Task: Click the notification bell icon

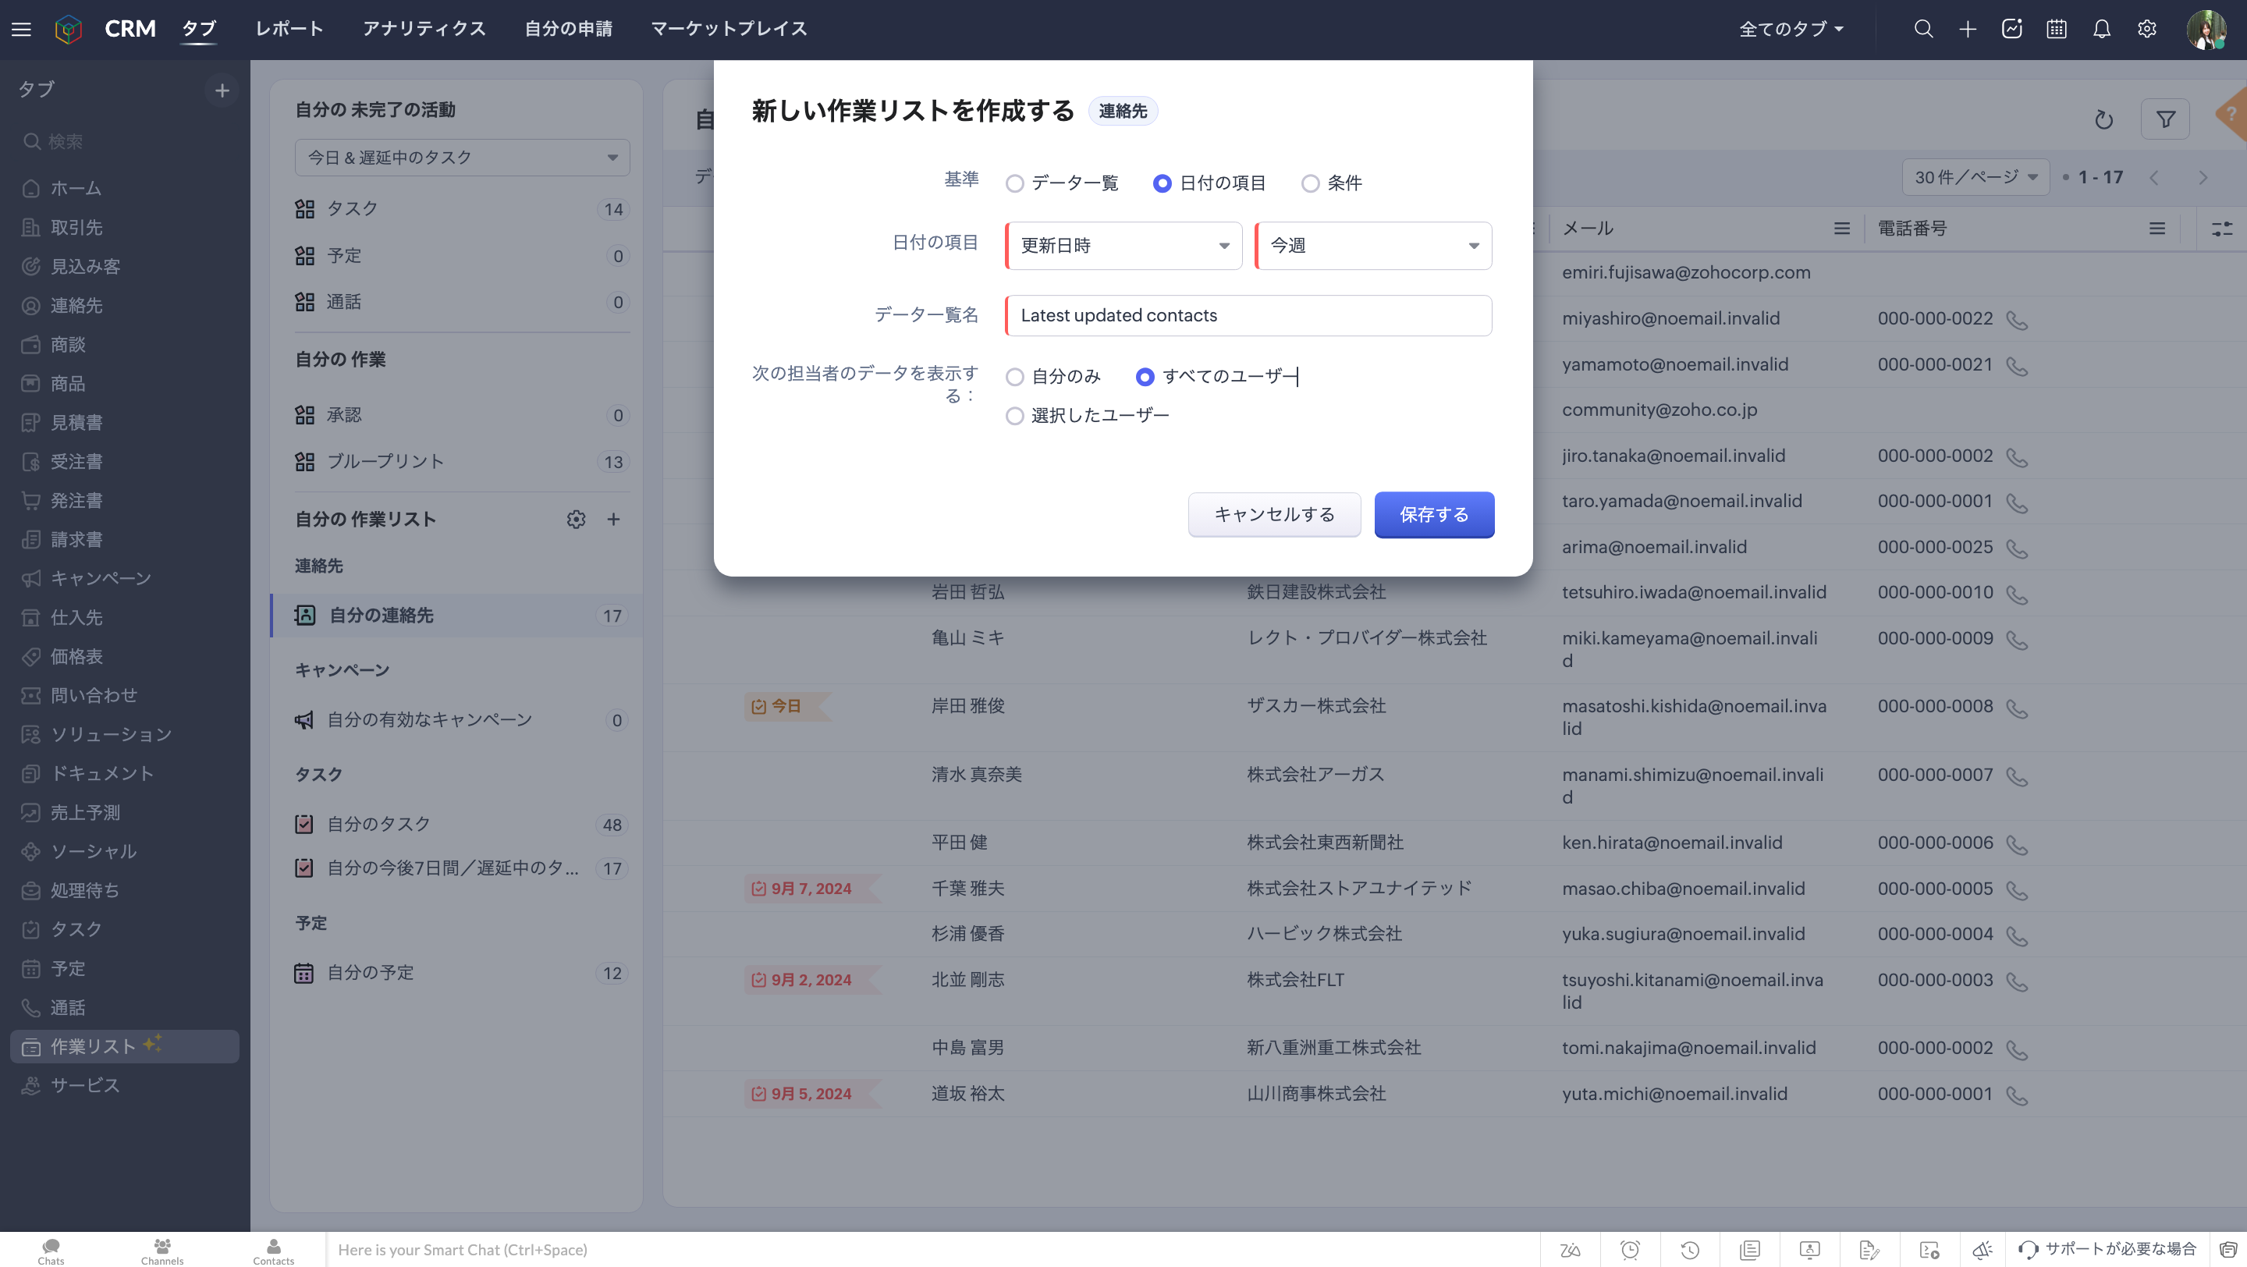Action: coord(2101,29)
